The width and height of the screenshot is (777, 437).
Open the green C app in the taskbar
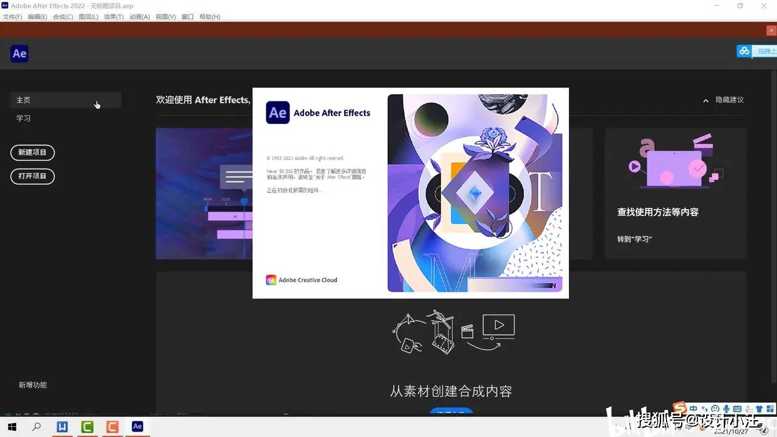click(87, 427)
